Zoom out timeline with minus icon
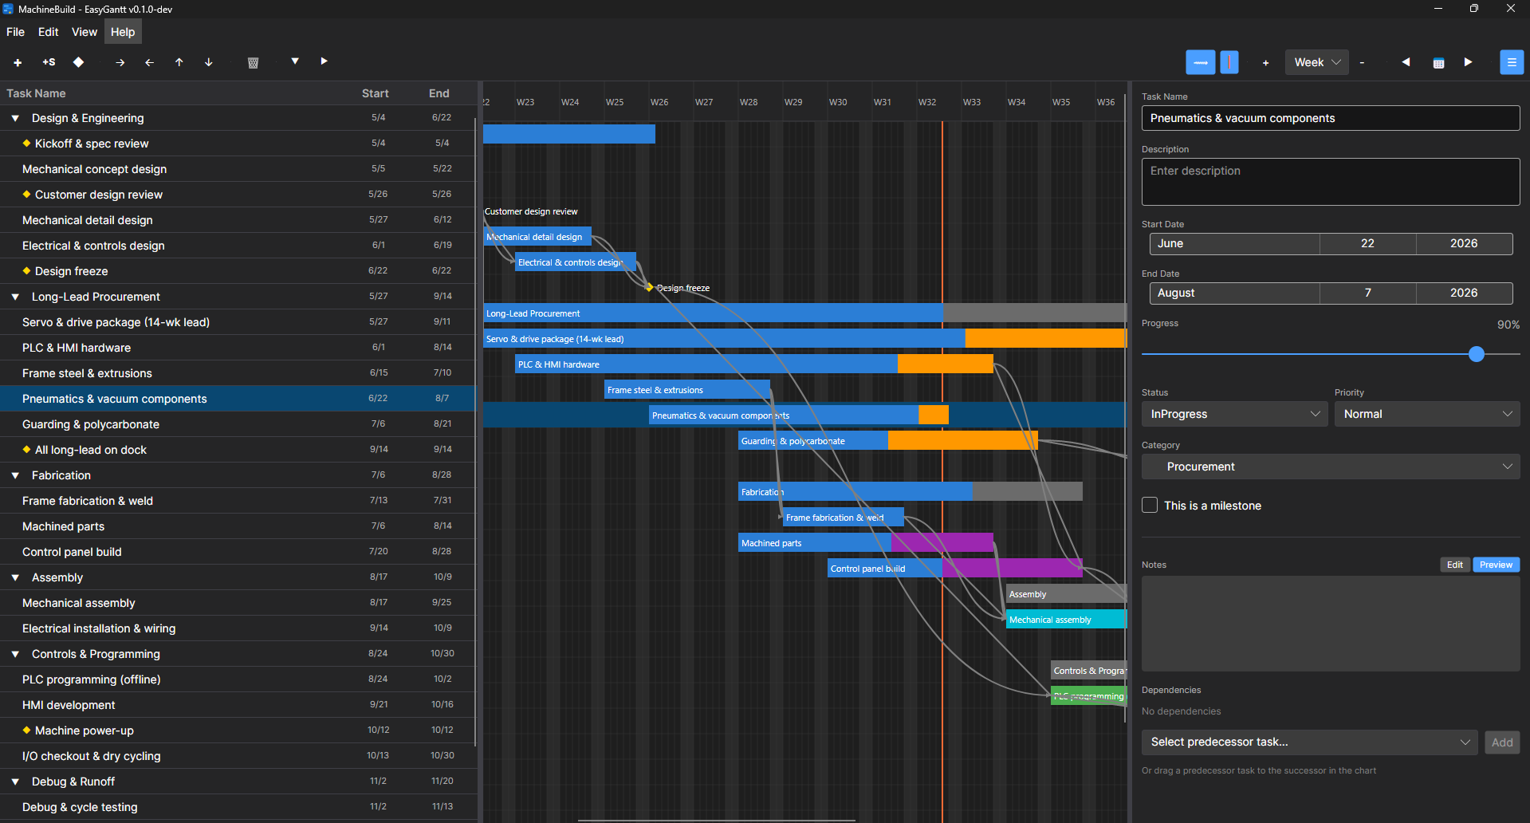Image resolution: width=1530 pixels, height=823 pixels. (x=1362, y=63)
